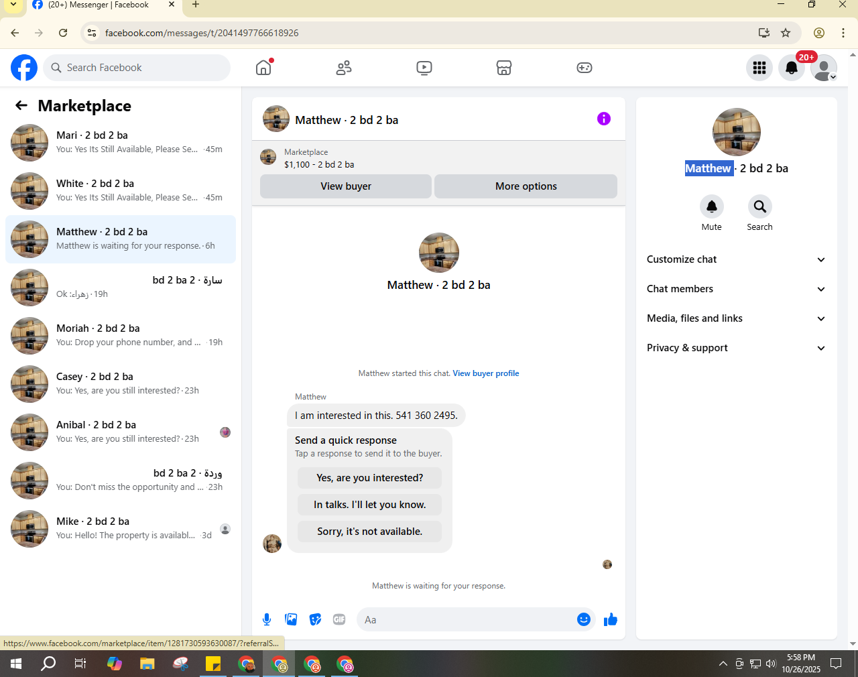The height and width of the screenshot is (677, 858).
Task: Open the Chrome three-dot menu
Action: pos(843,33)
